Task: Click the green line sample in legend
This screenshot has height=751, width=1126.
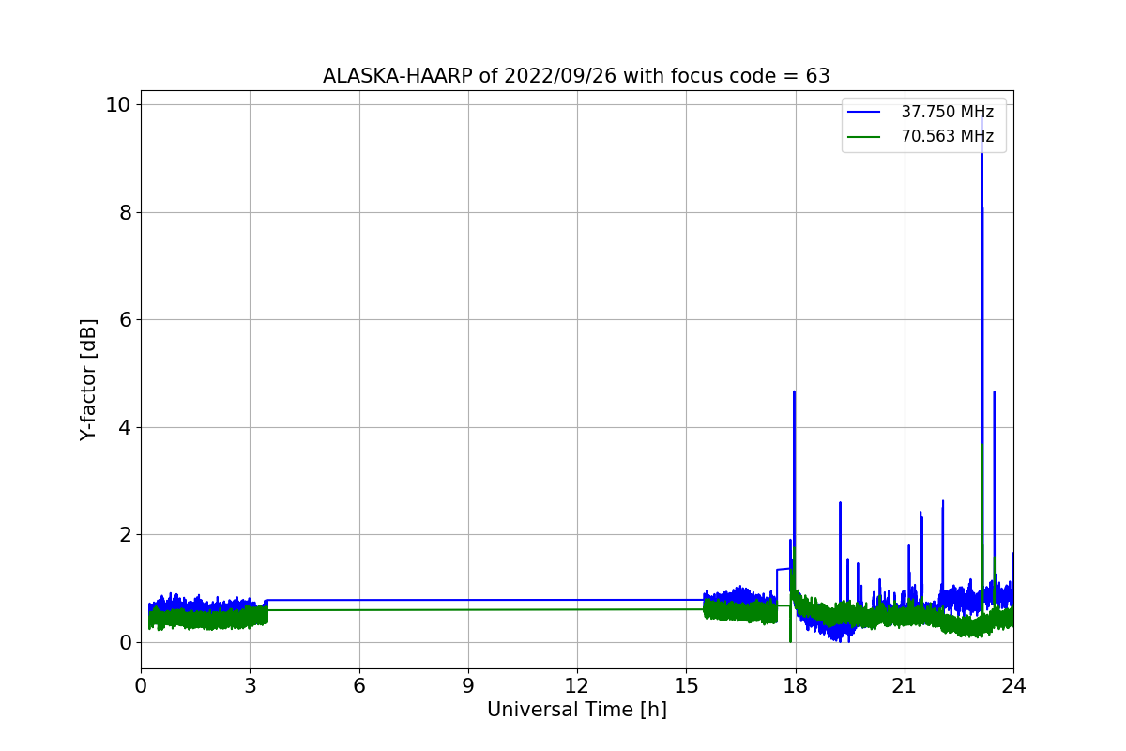Action: (865, 137)
